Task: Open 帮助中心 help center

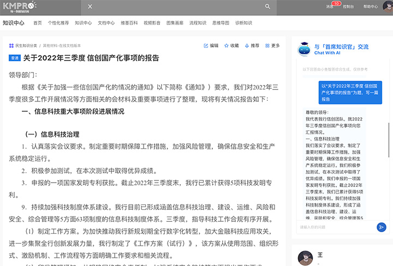Action: point(371,7)
